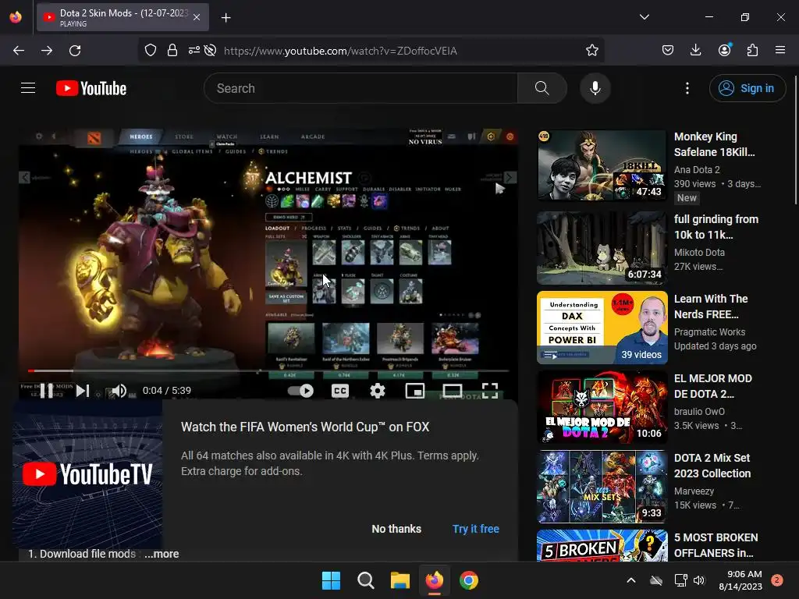Save to Pocket icon

[x=668, y=50]
